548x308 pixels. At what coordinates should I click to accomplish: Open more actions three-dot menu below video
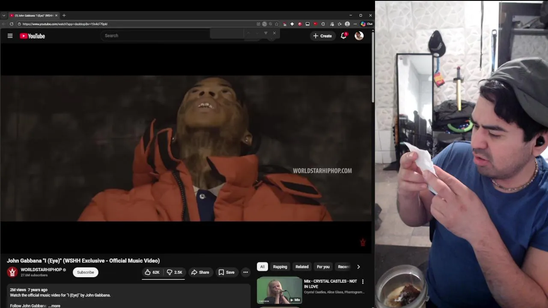[245, 272]
